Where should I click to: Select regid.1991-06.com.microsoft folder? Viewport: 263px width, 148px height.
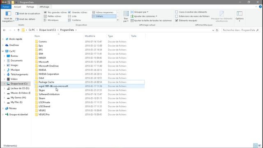click(x=53, y=86)
